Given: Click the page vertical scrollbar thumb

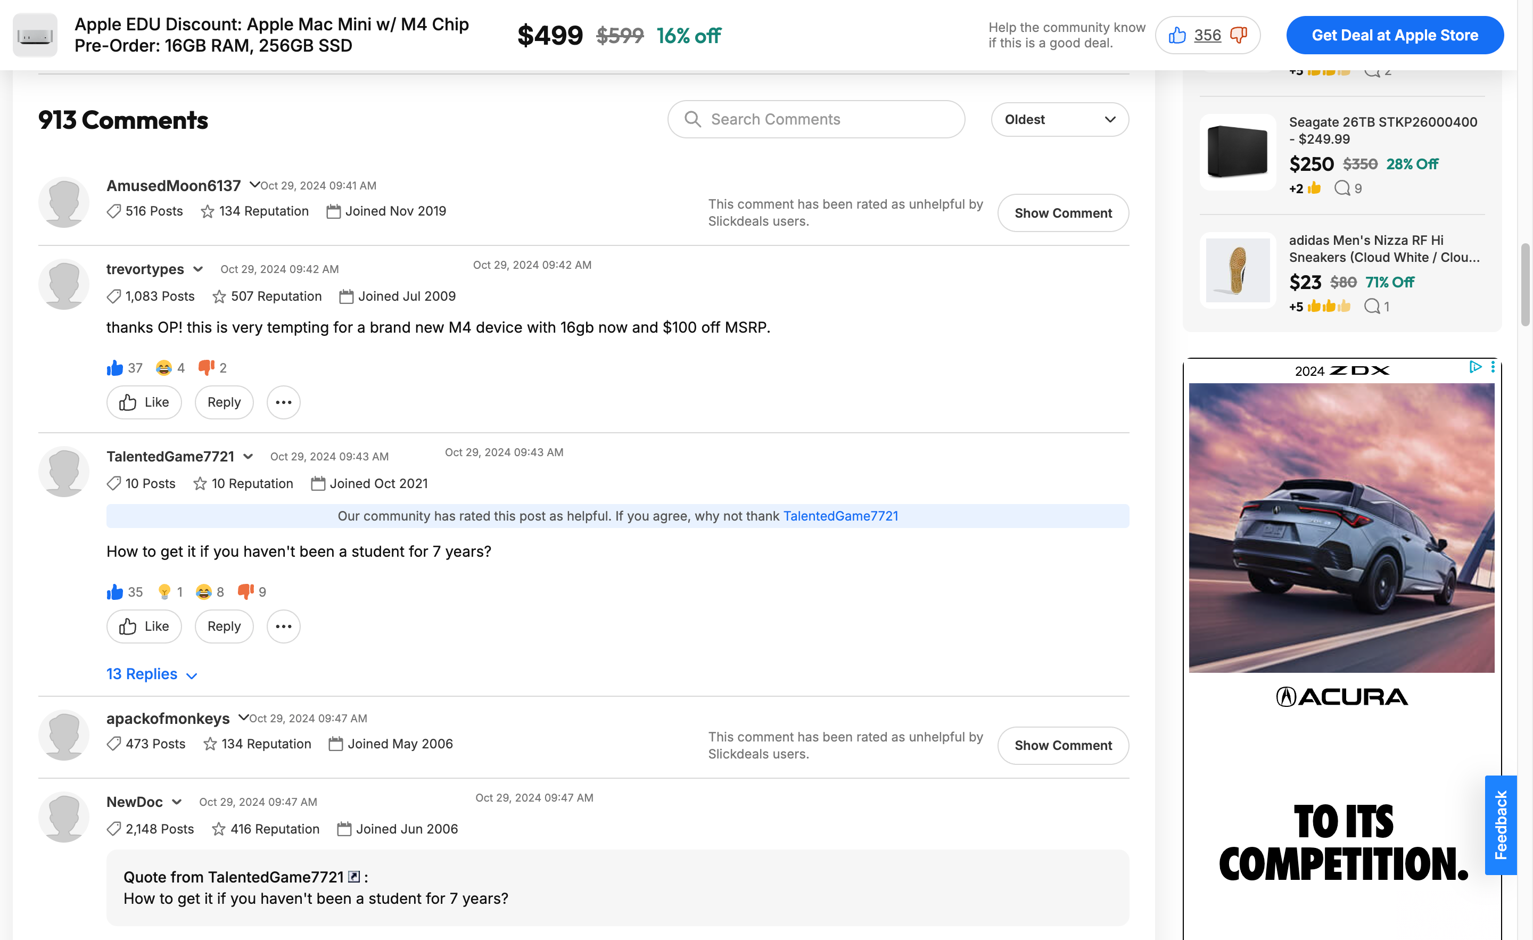Looking at the screenshot, I should pyautogui.click(x=1525, y=285).
